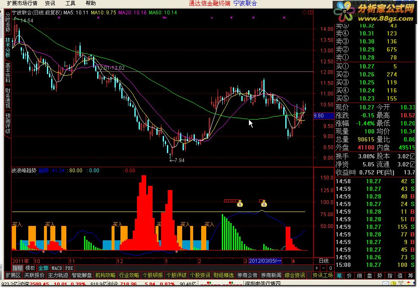Image resolution: width=418 pixels, height=288 pixels.
Task: Select the 细 tab in quote panel
Action: point(360,275)
